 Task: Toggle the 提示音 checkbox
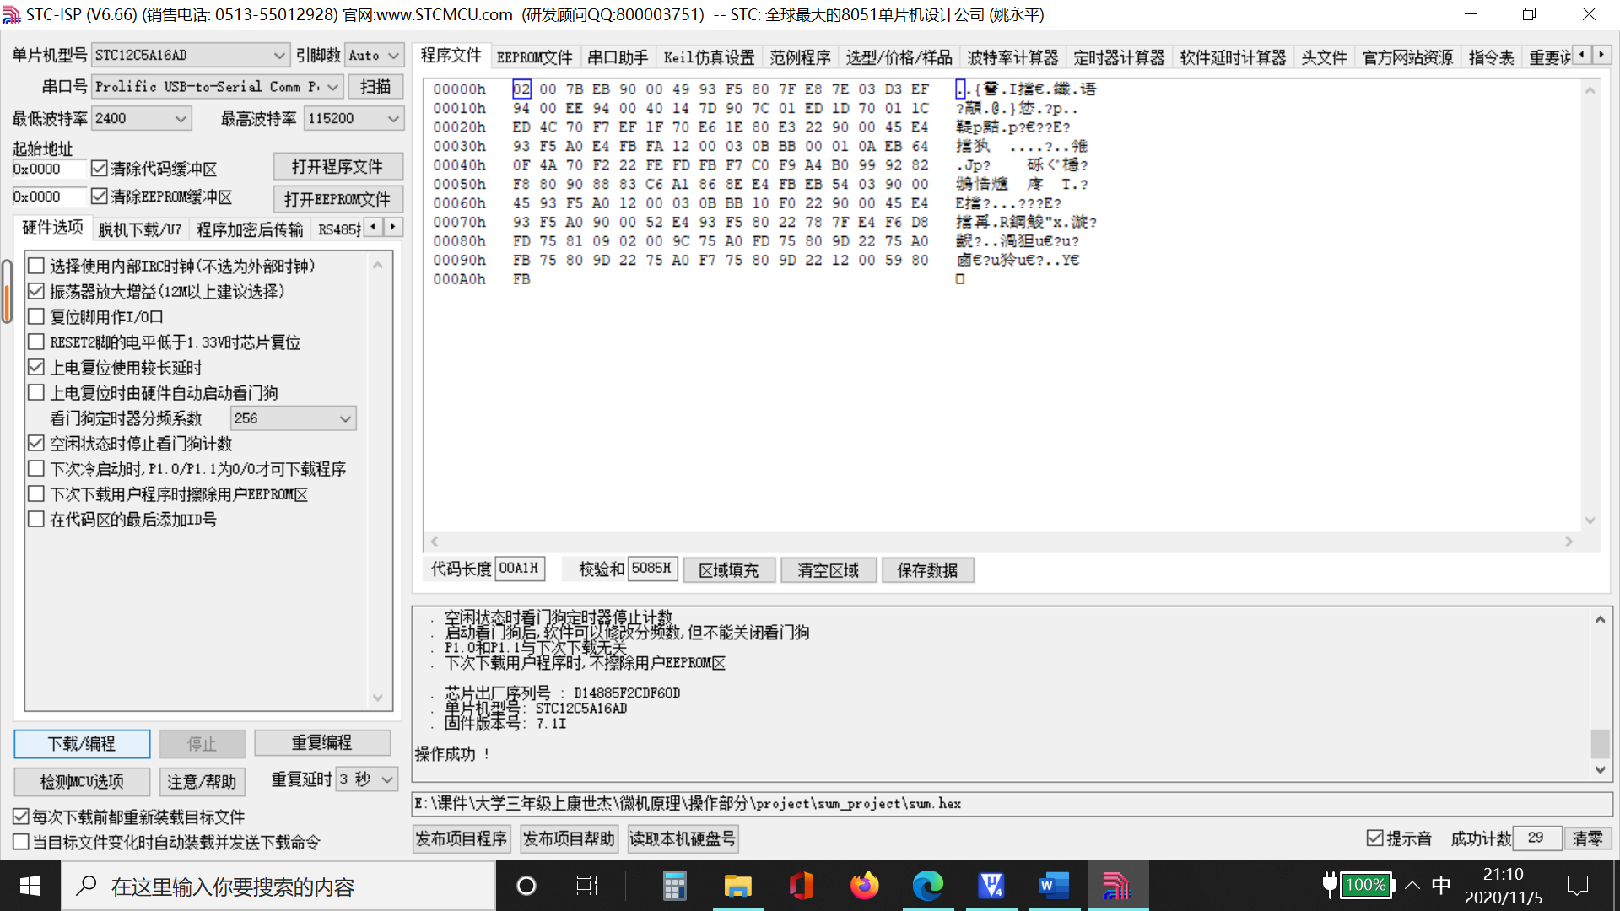1374,838
